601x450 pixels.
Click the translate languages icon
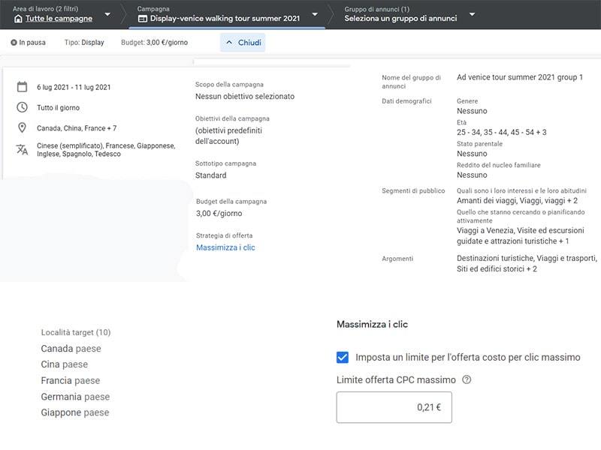[23, 149]
